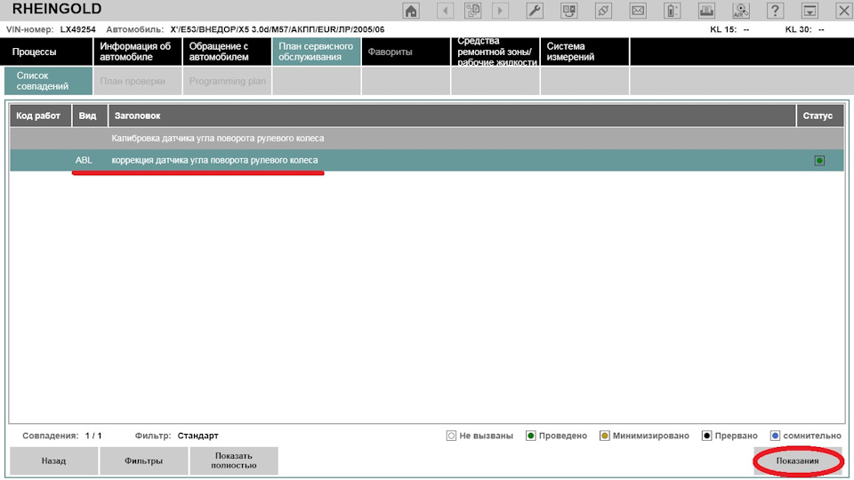Click Стандарт filter value
This screenshot has height=480, width=854.
(197, 436)
